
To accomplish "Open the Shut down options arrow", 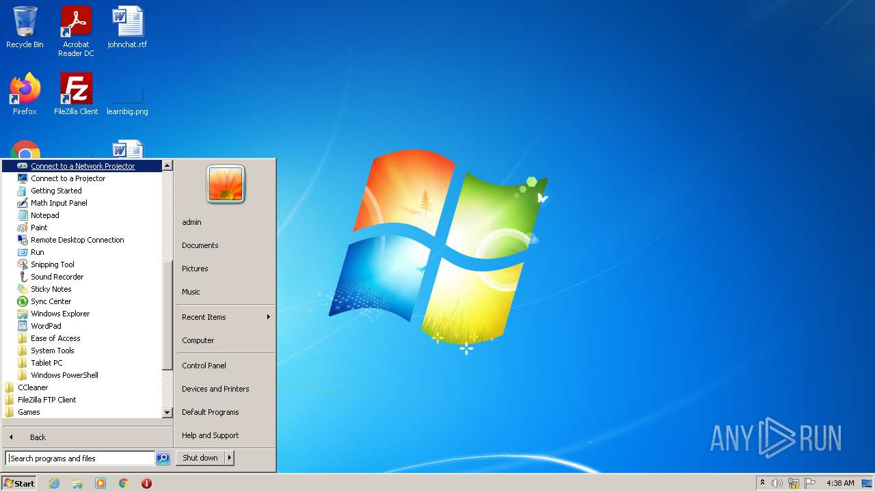I will point(230,458).
